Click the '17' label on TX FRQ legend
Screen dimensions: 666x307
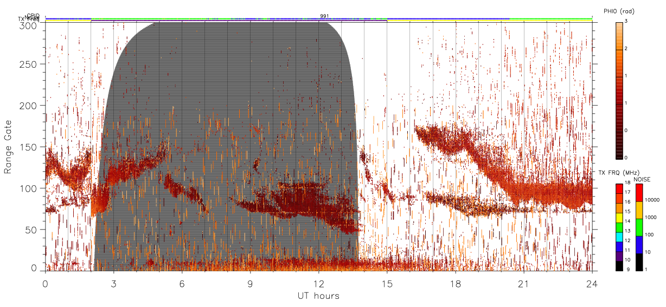point(627,192)
